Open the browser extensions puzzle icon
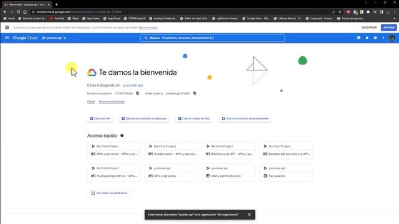This screenshot has width=399, height=224. coord(368,12)
